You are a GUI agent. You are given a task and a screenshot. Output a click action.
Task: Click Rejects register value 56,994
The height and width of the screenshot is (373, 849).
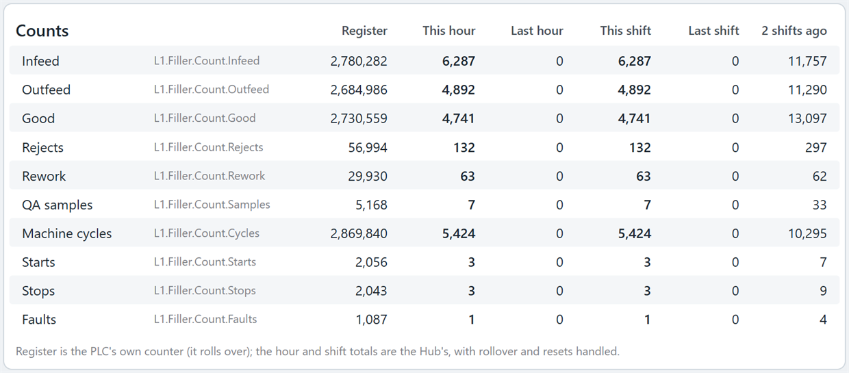pos(368,147)
